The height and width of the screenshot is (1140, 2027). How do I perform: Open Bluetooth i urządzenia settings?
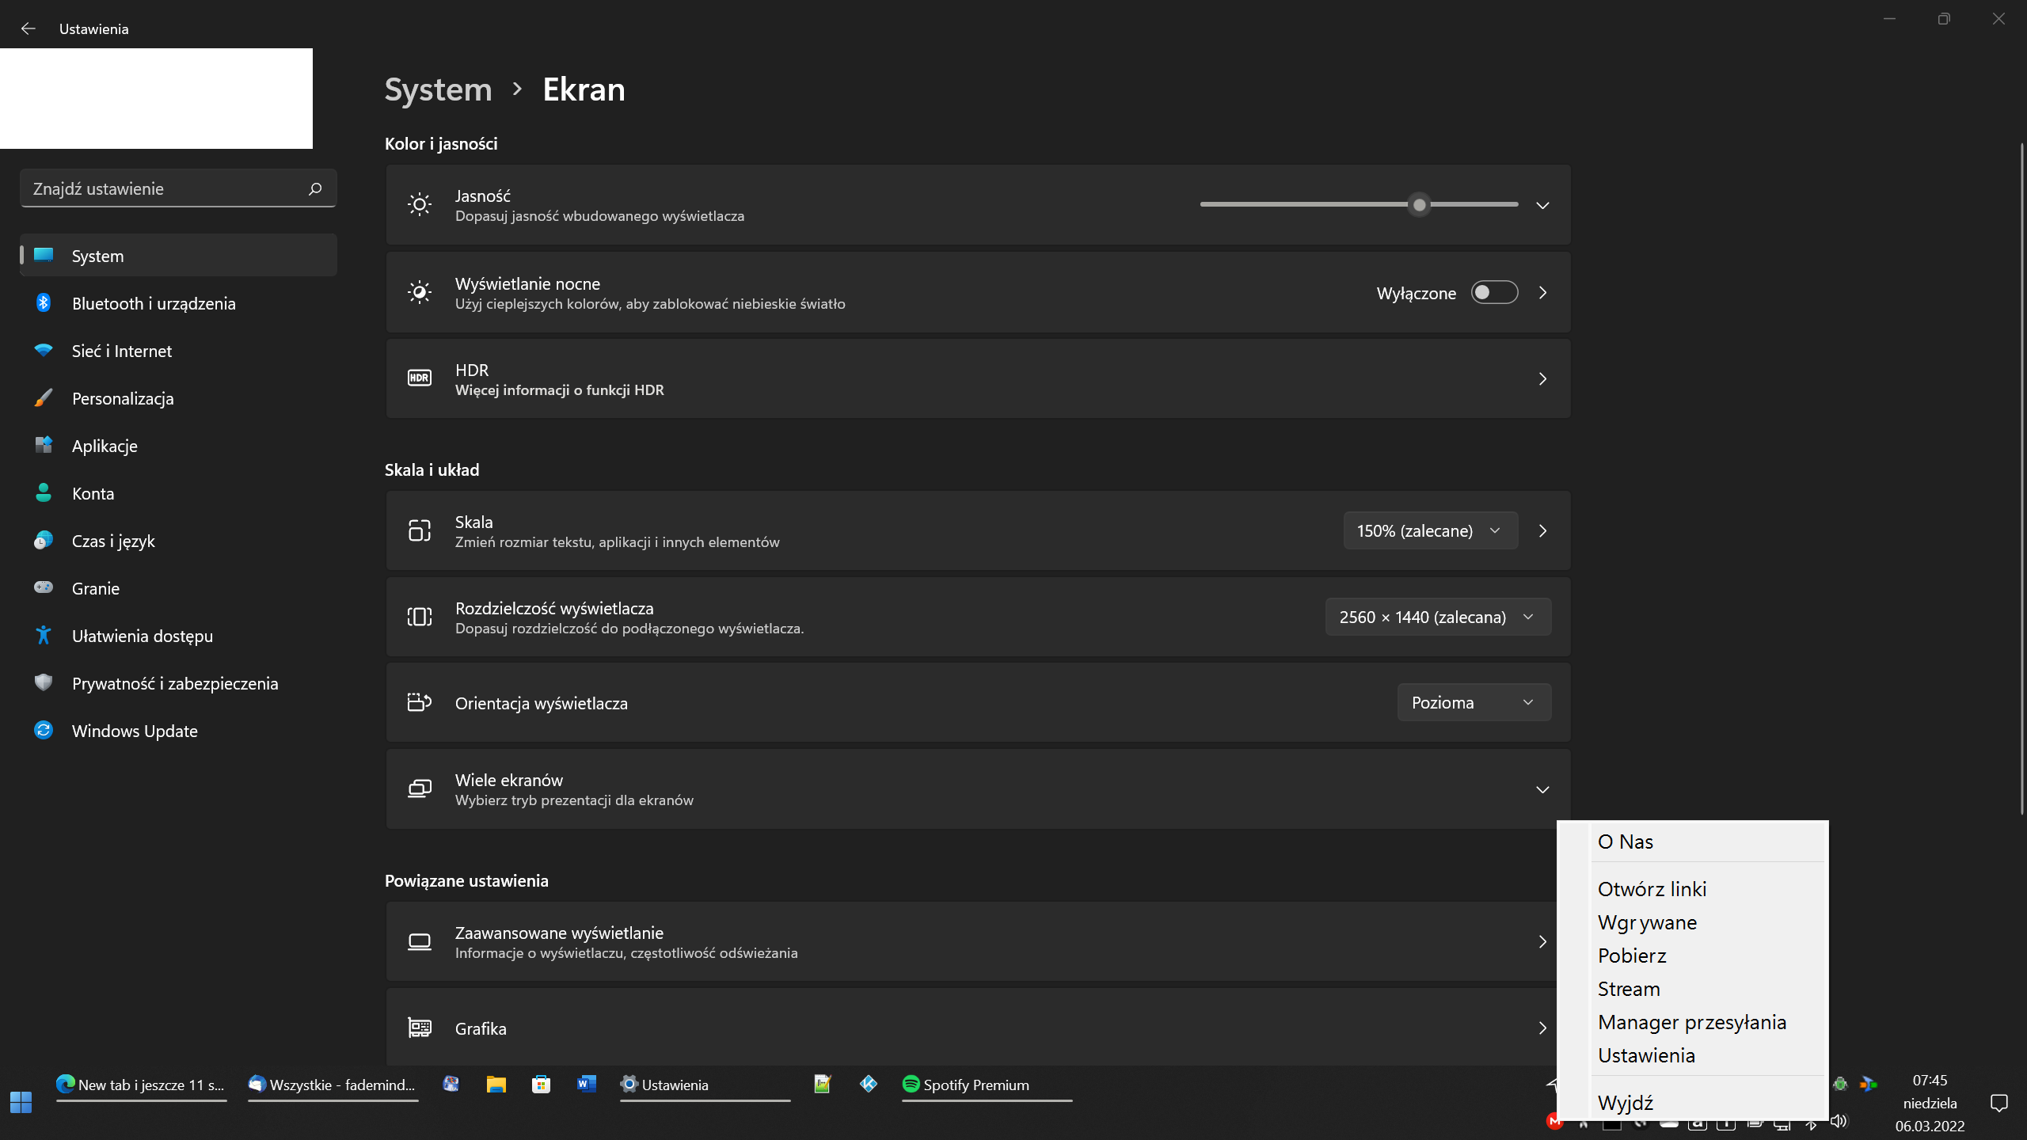coord(153,303)
